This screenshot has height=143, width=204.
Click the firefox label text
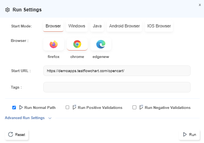(53, 57)
